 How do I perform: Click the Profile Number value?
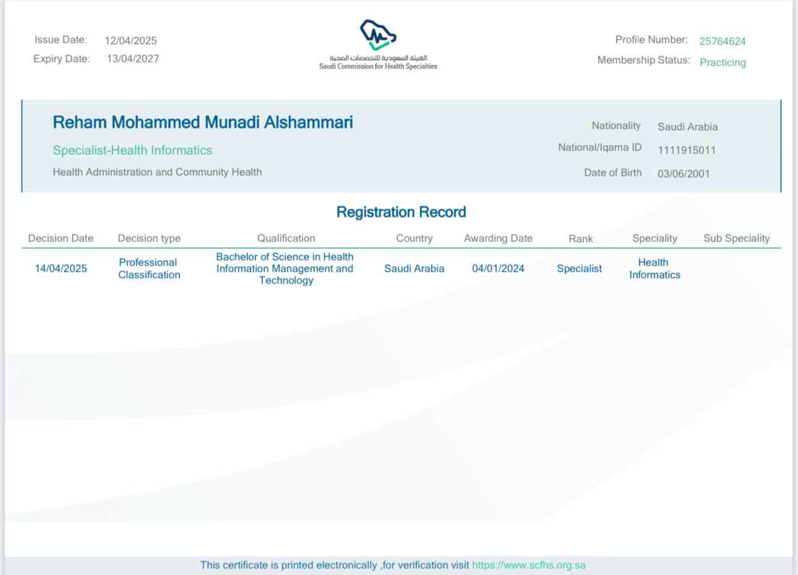point(722,41)
